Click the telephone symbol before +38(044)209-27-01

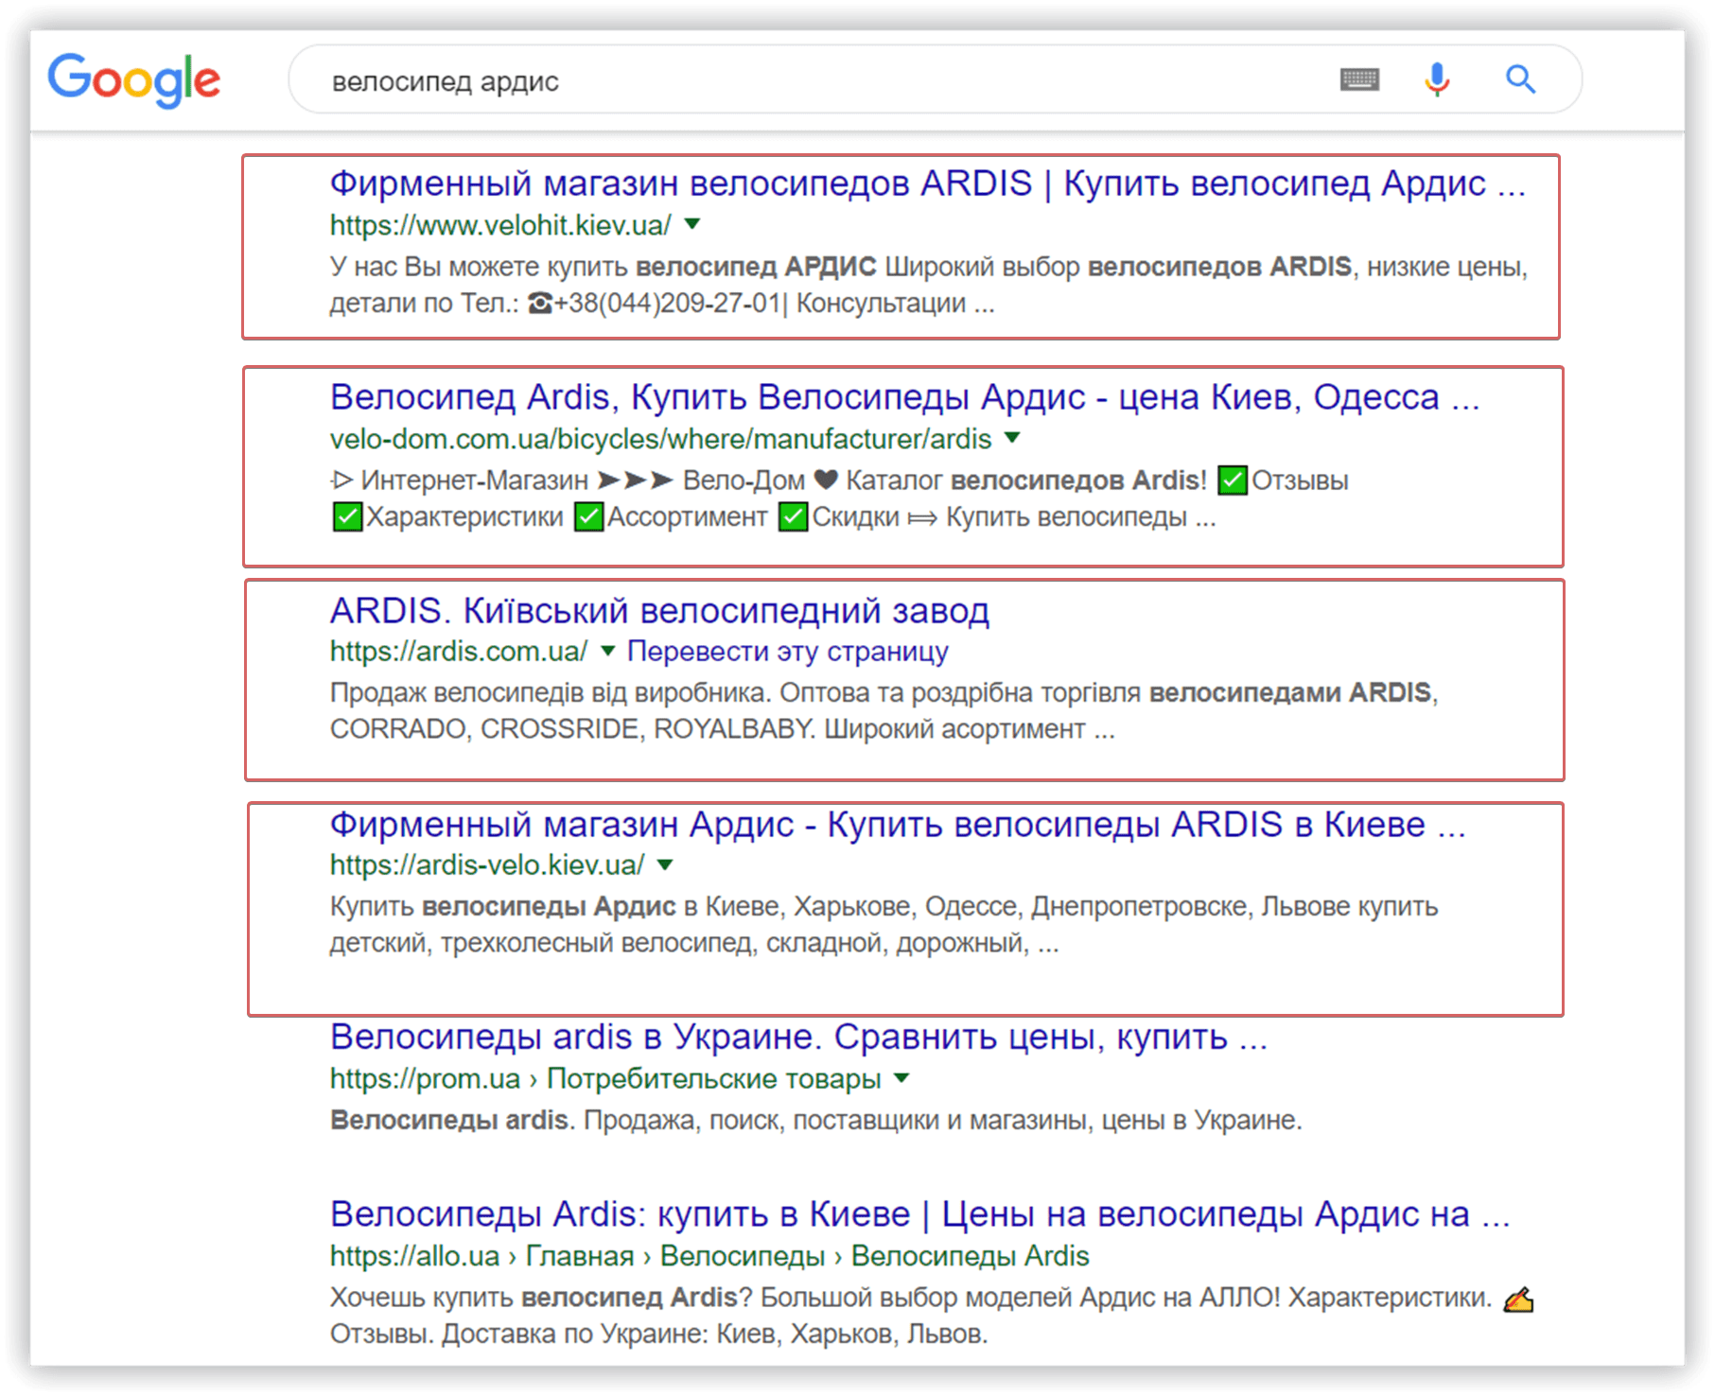click(x=540, y=304)
